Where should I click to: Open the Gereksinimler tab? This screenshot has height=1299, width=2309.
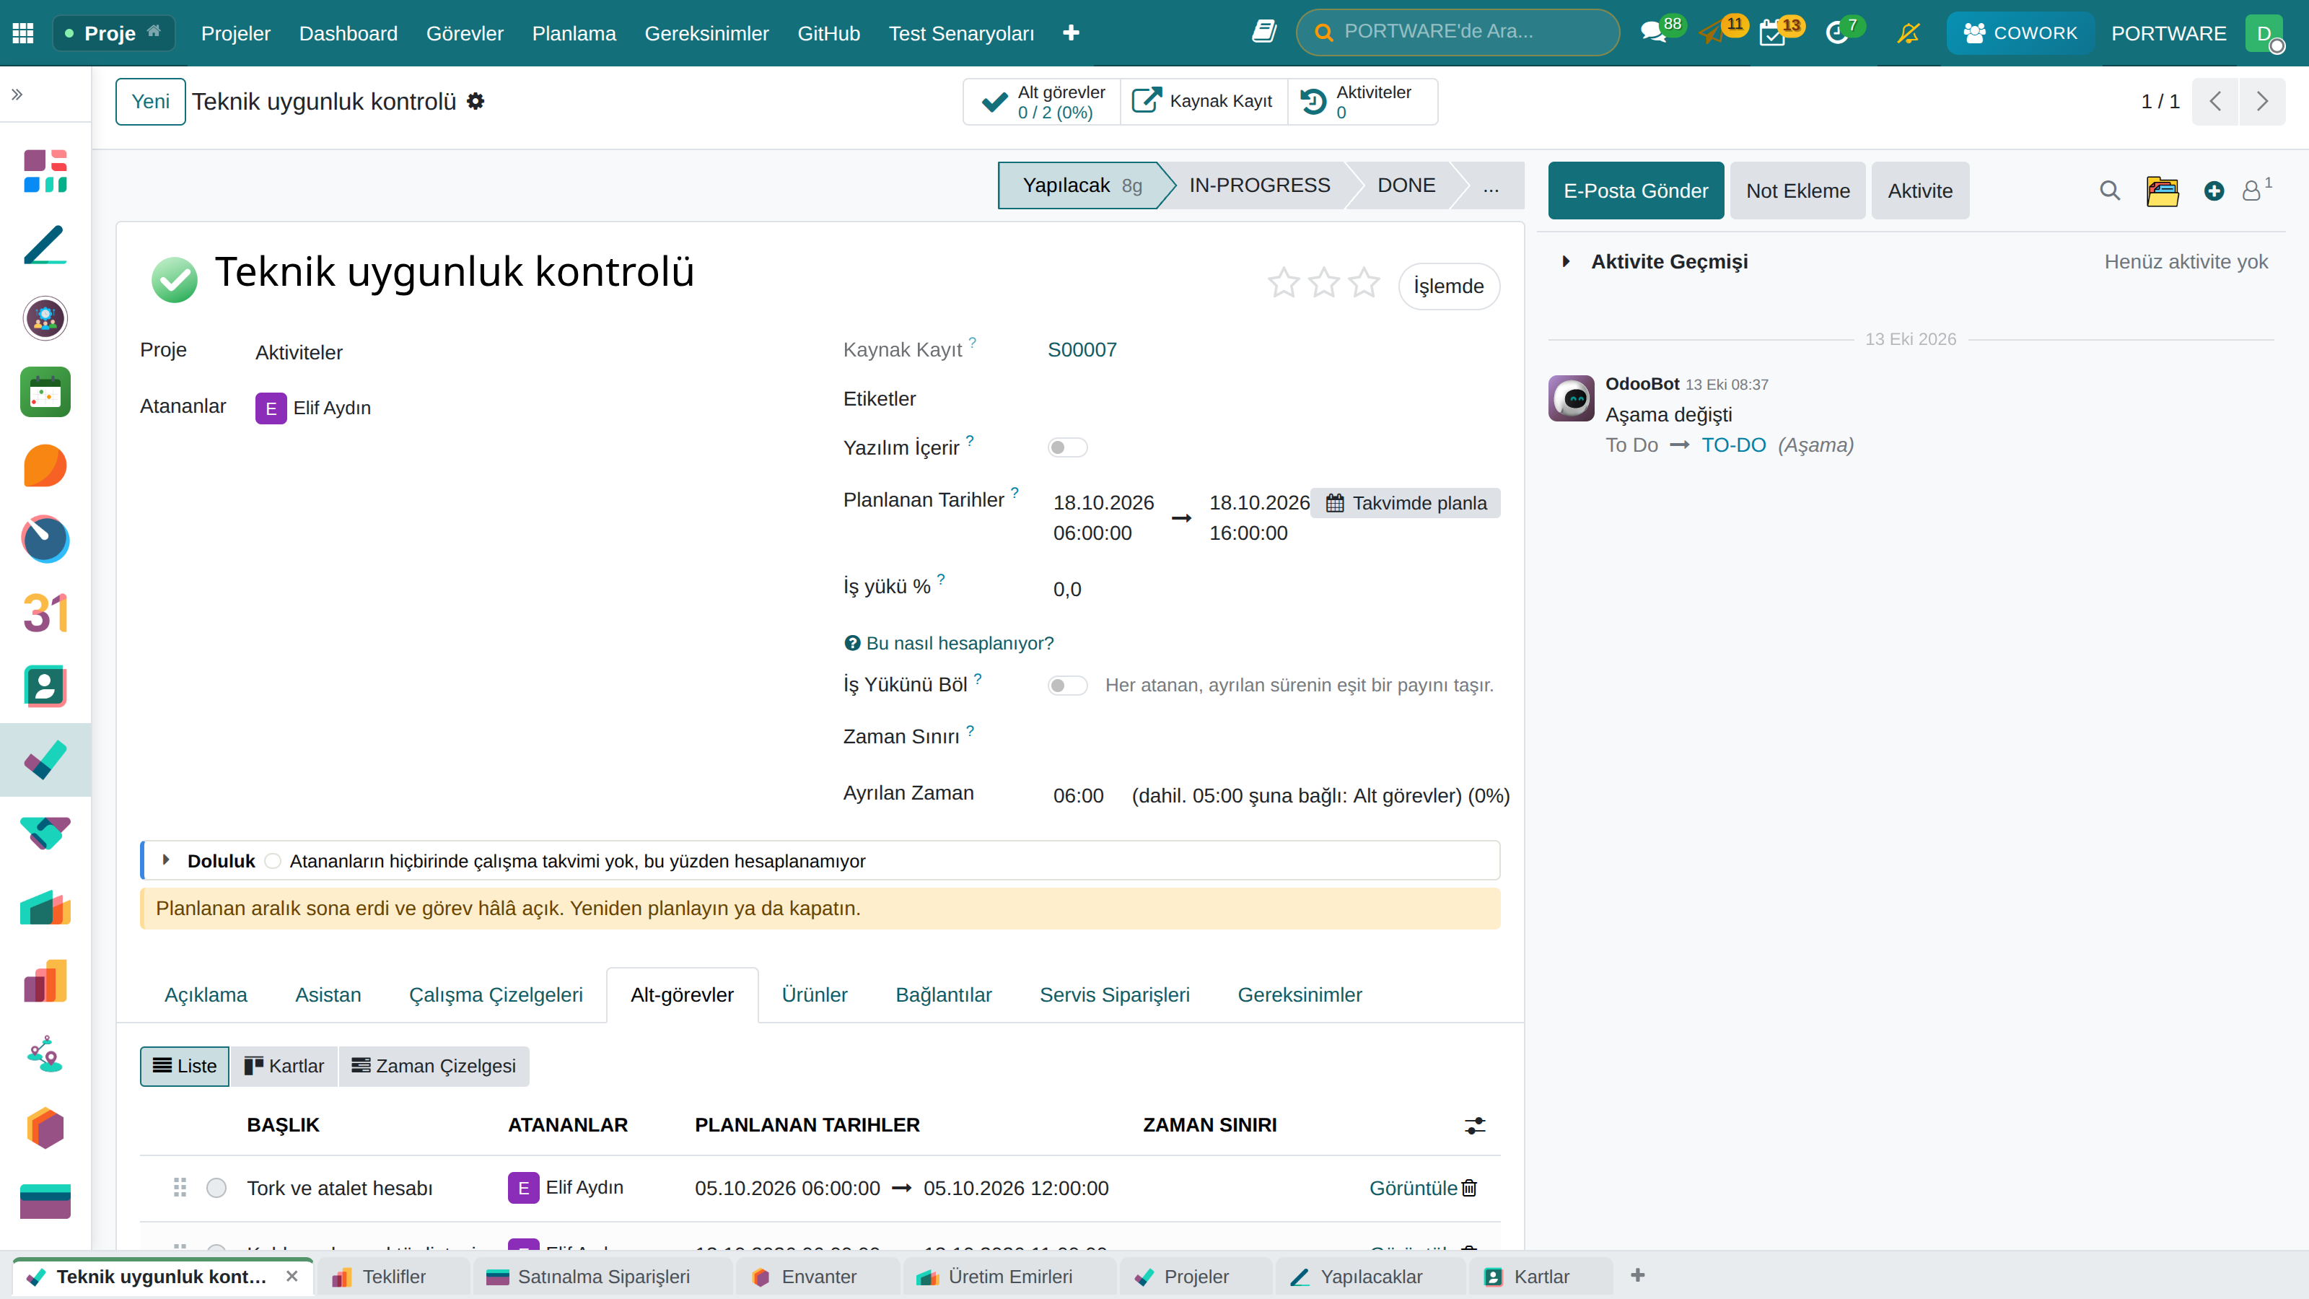pos(1300,995)
